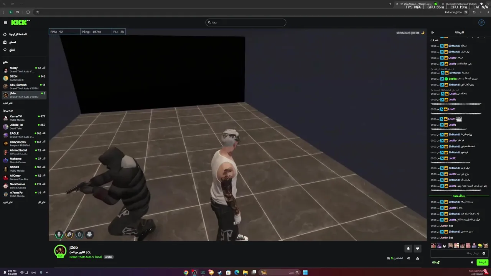The width and height of the screenshot is (491, 276).
Task: Collapse the chat panel with the top arrow icon
Action: [432, 33]
